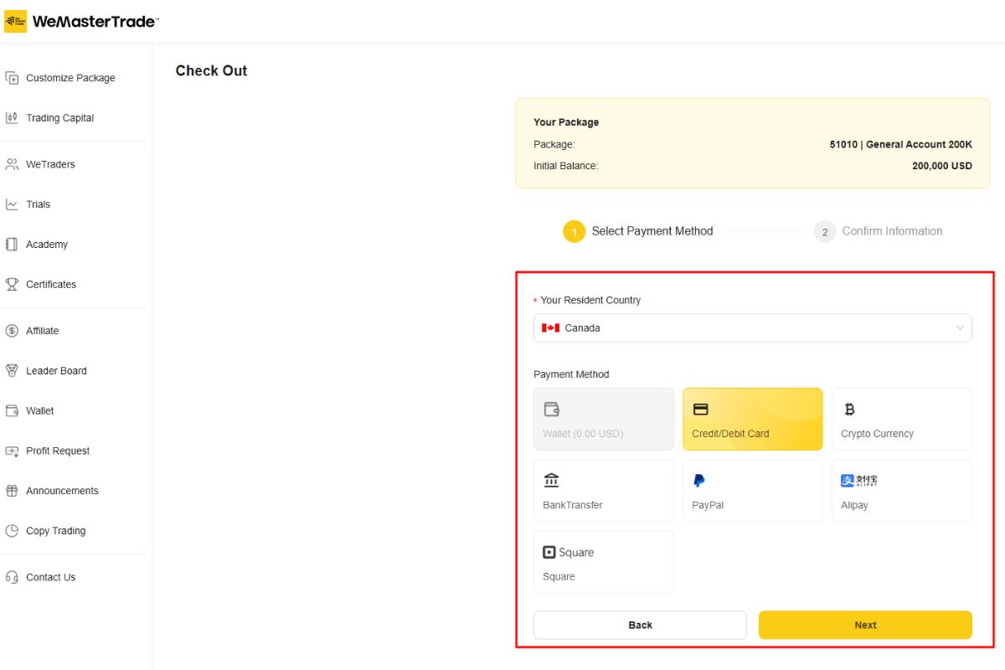The height and width of the screenshot is (670, 1005).
Task: Click the WeMasterTrade logo icon
Action: pyautogui.click(x=15, y=22)
